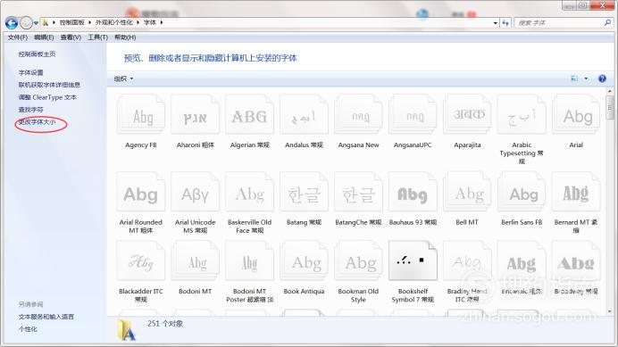Viewport: 618px width, 347px height.
Task: Select the Aparajita font icon
Action: click(x=467, y=114)
